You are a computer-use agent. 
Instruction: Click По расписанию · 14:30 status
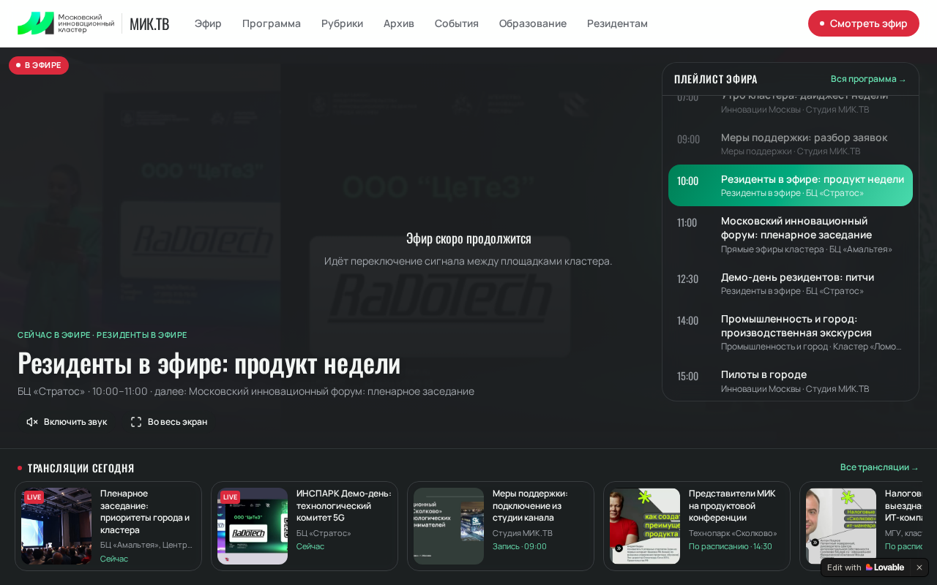click(731, 546)
